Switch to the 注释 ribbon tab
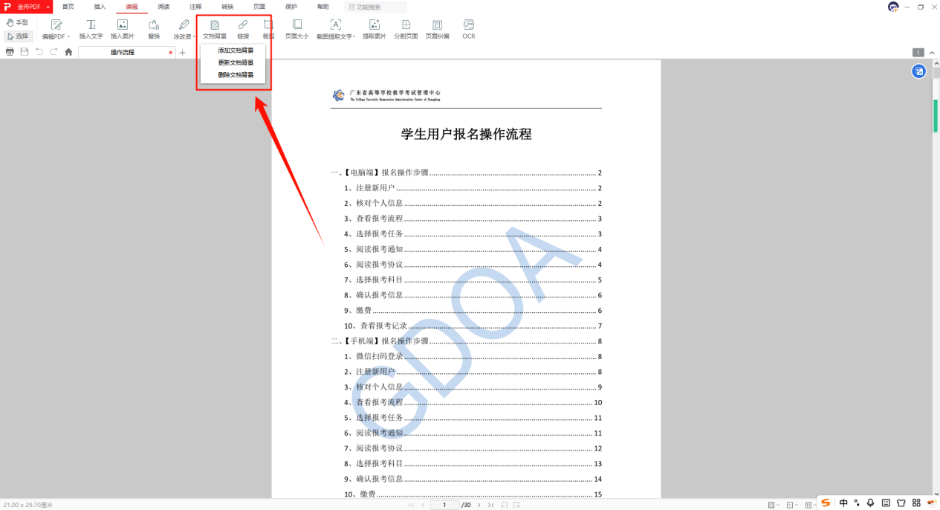The width and height of the screenshot is (940, 510). click(x=194, y=6)
